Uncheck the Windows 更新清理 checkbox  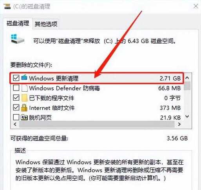pos(16,78)
